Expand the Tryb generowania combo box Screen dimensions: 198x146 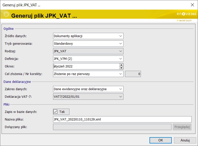pyautogui.click(x=120, y=44)
